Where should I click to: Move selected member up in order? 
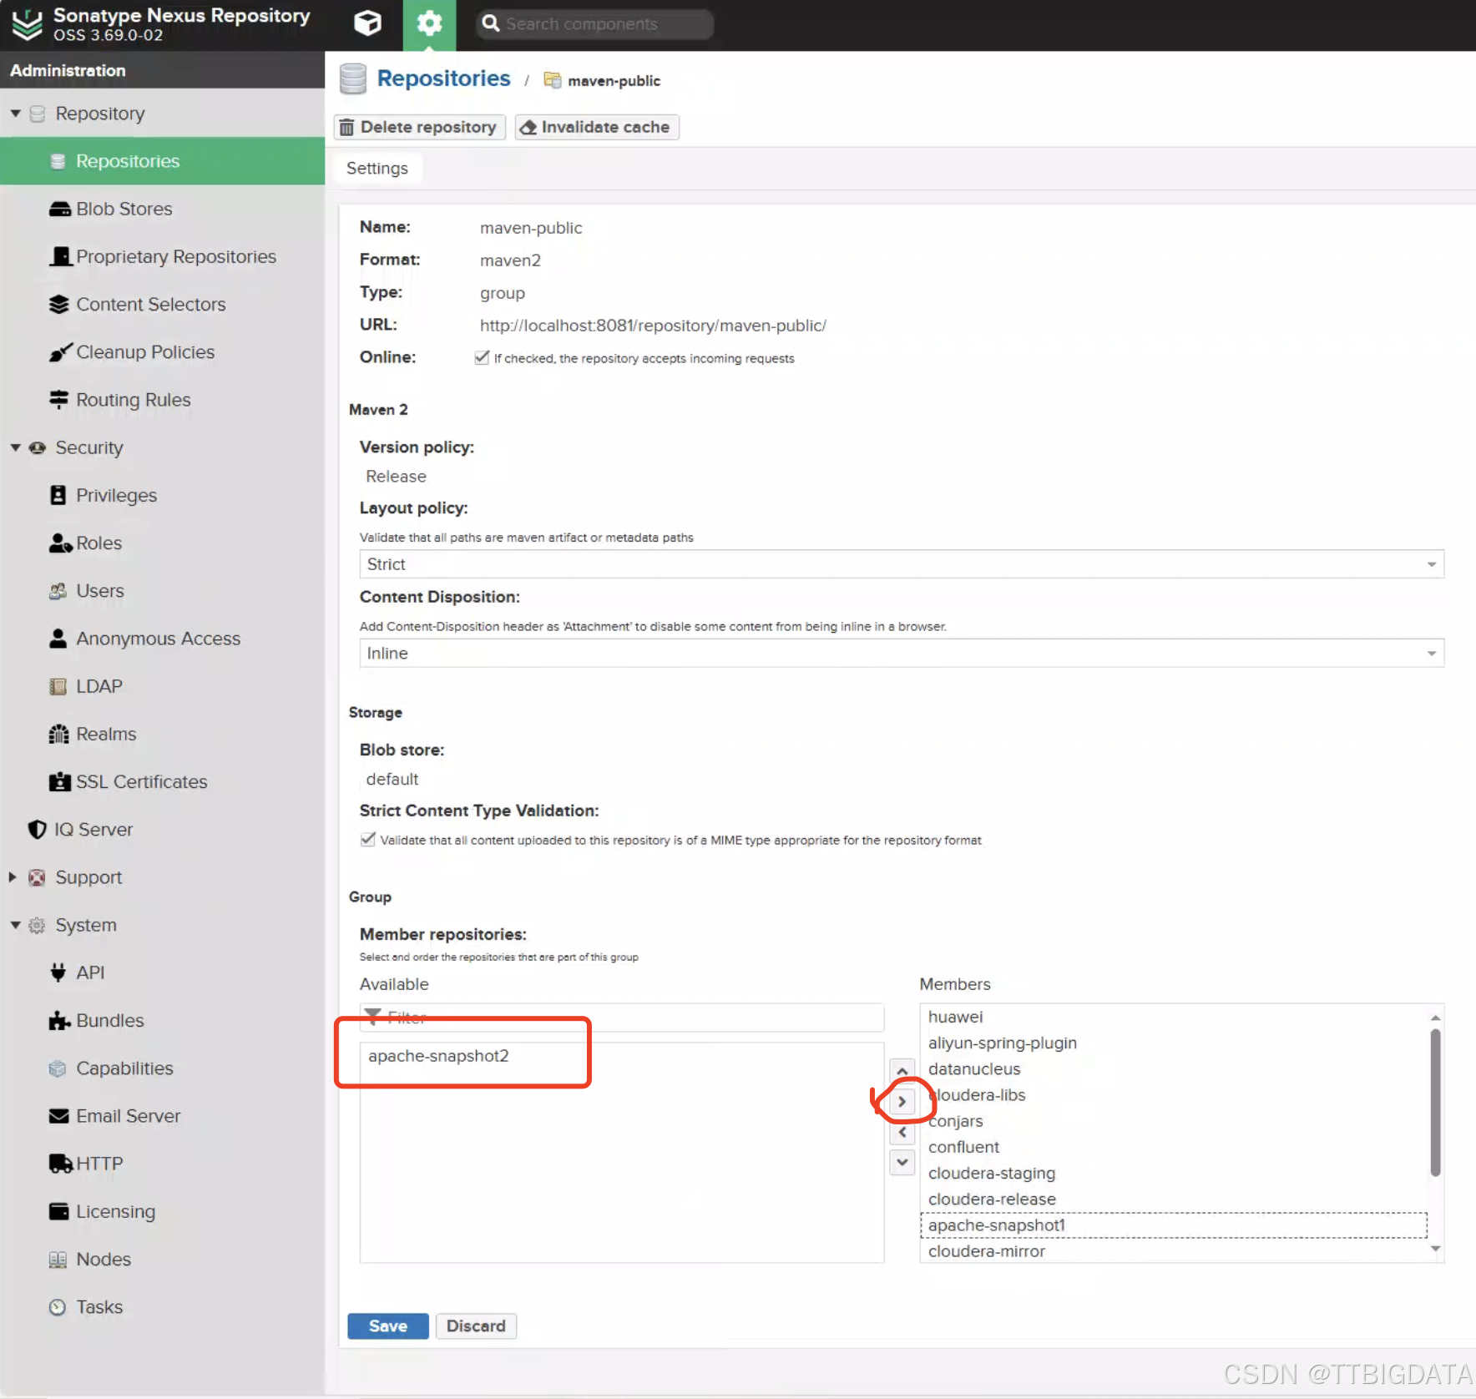pos(902,1071)
